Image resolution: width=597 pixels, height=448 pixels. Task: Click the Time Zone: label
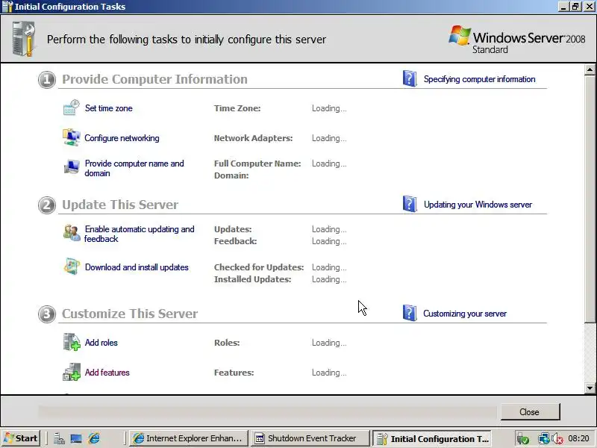237,108
